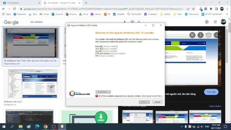Open the Chrome profile avatar in the toolbar

point(222,9)
